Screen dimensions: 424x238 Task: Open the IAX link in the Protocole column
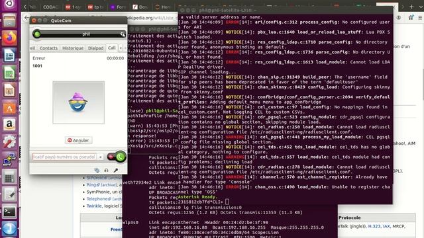pos(386,226)
